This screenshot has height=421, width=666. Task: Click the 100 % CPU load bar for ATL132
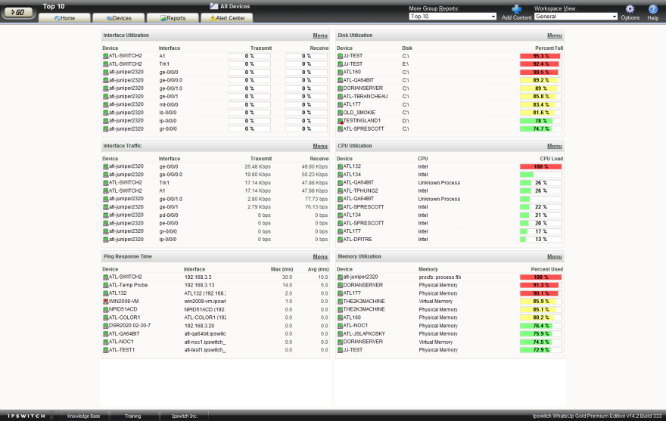point(540,167)
